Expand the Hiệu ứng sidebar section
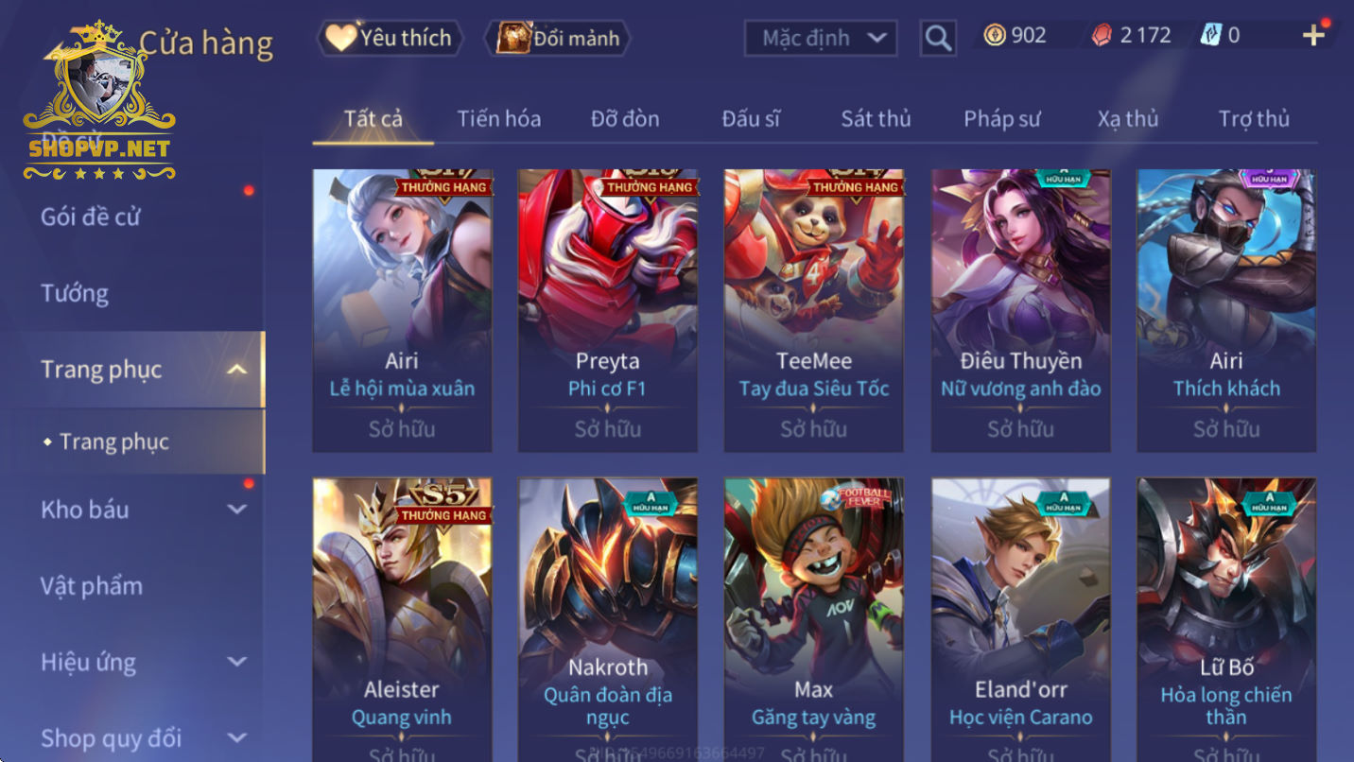Screen dimensions: 1354x762 click(x=237, y=662)
